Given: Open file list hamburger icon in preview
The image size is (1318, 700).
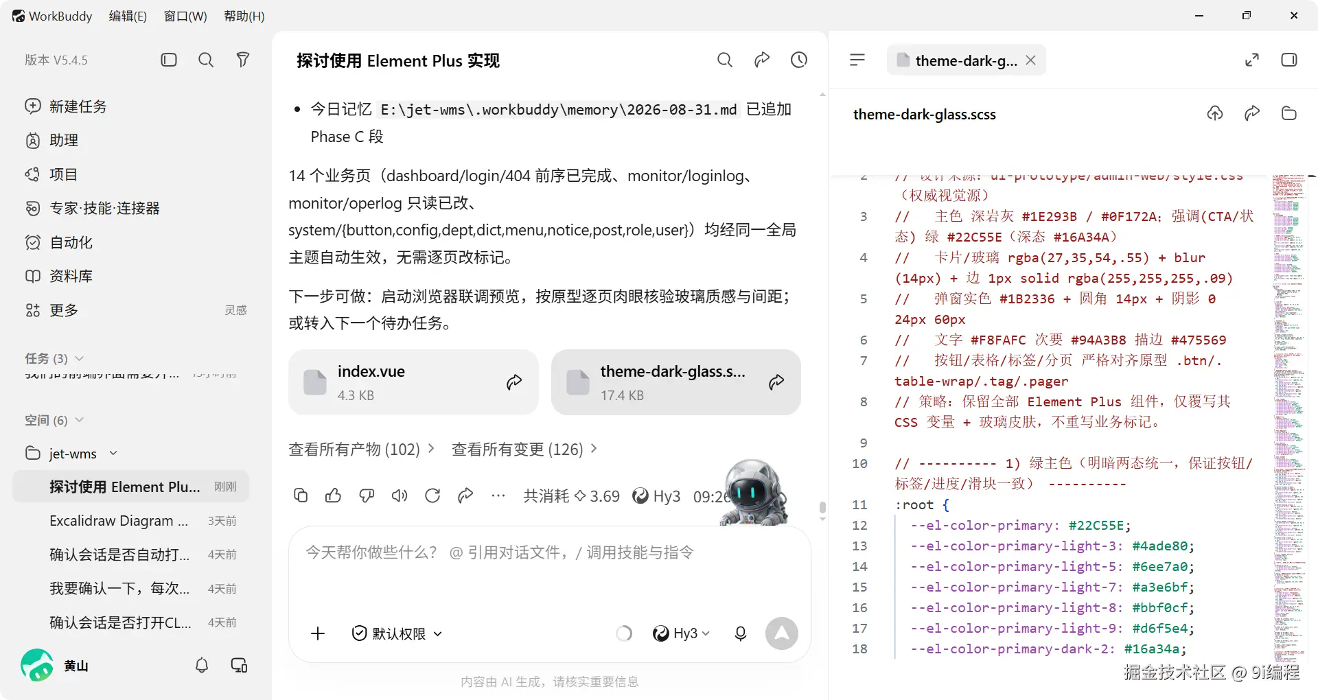Looking at the screenshot, I should (x=857, y=60).
